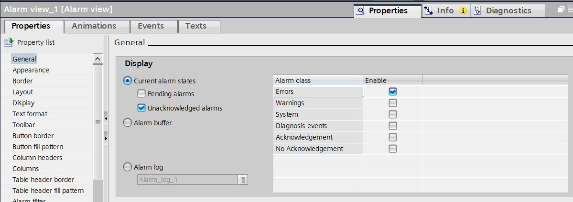Viewport: 573px width, 202px height.
Task: Click the yellow info indicator icon
Action: (x=463, y=10)
